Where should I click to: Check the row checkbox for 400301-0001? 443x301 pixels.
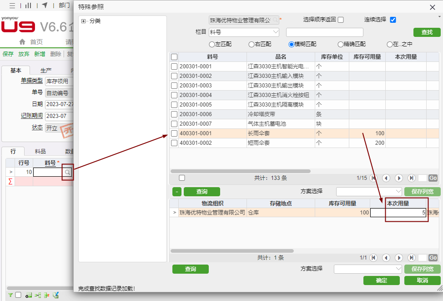(x=174, y=133)
